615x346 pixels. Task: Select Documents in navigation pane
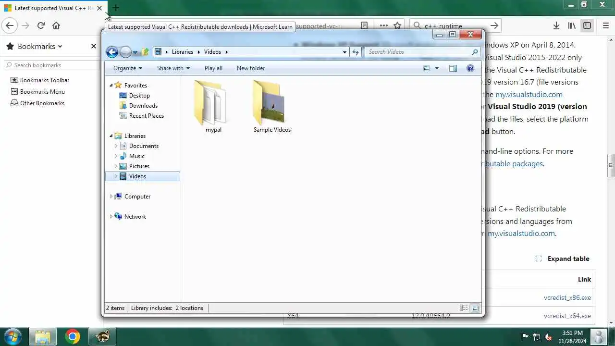click(144, 146)
